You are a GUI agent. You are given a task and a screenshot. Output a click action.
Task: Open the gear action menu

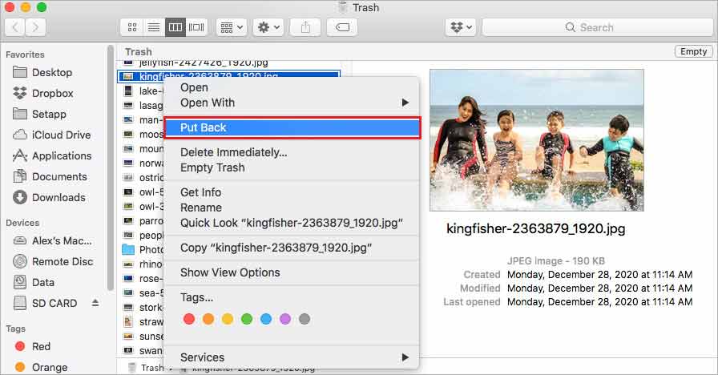point(268,27)
